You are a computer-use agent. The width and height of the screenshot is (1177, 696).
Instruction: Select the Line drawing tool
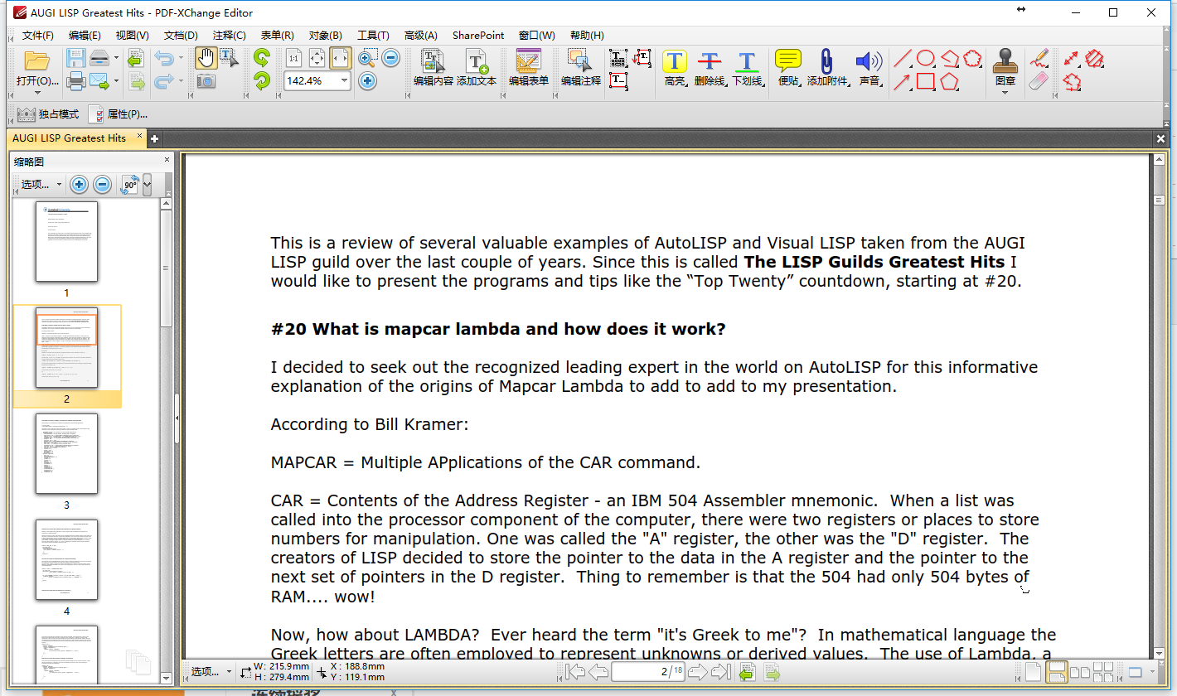[x=903, y=58]
